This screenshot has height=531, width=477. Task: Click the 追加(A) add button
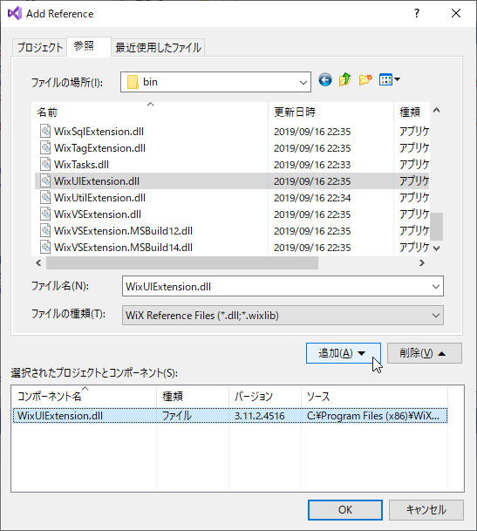pyautogui.click(x=344, y=353)
